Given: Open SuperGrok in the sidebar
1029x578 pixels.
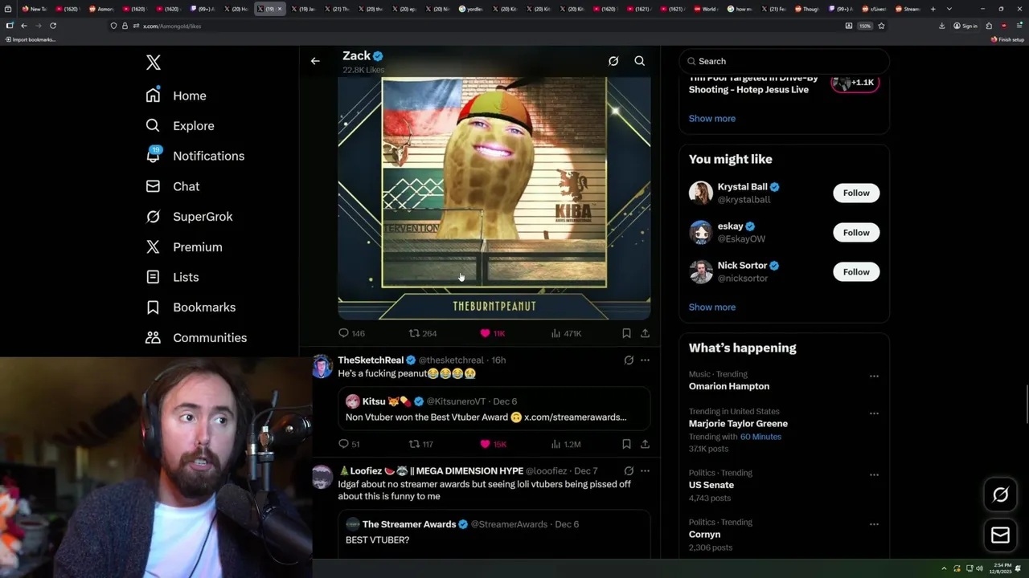Looking at the screenshot, I should [189, 217].
